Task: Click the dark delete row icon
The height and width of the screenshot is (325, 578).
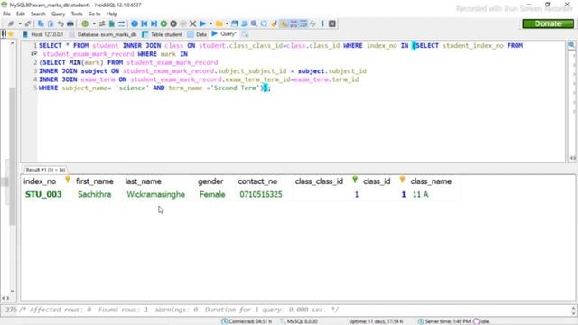Action: pyautogui.click(x=173, y=23)
